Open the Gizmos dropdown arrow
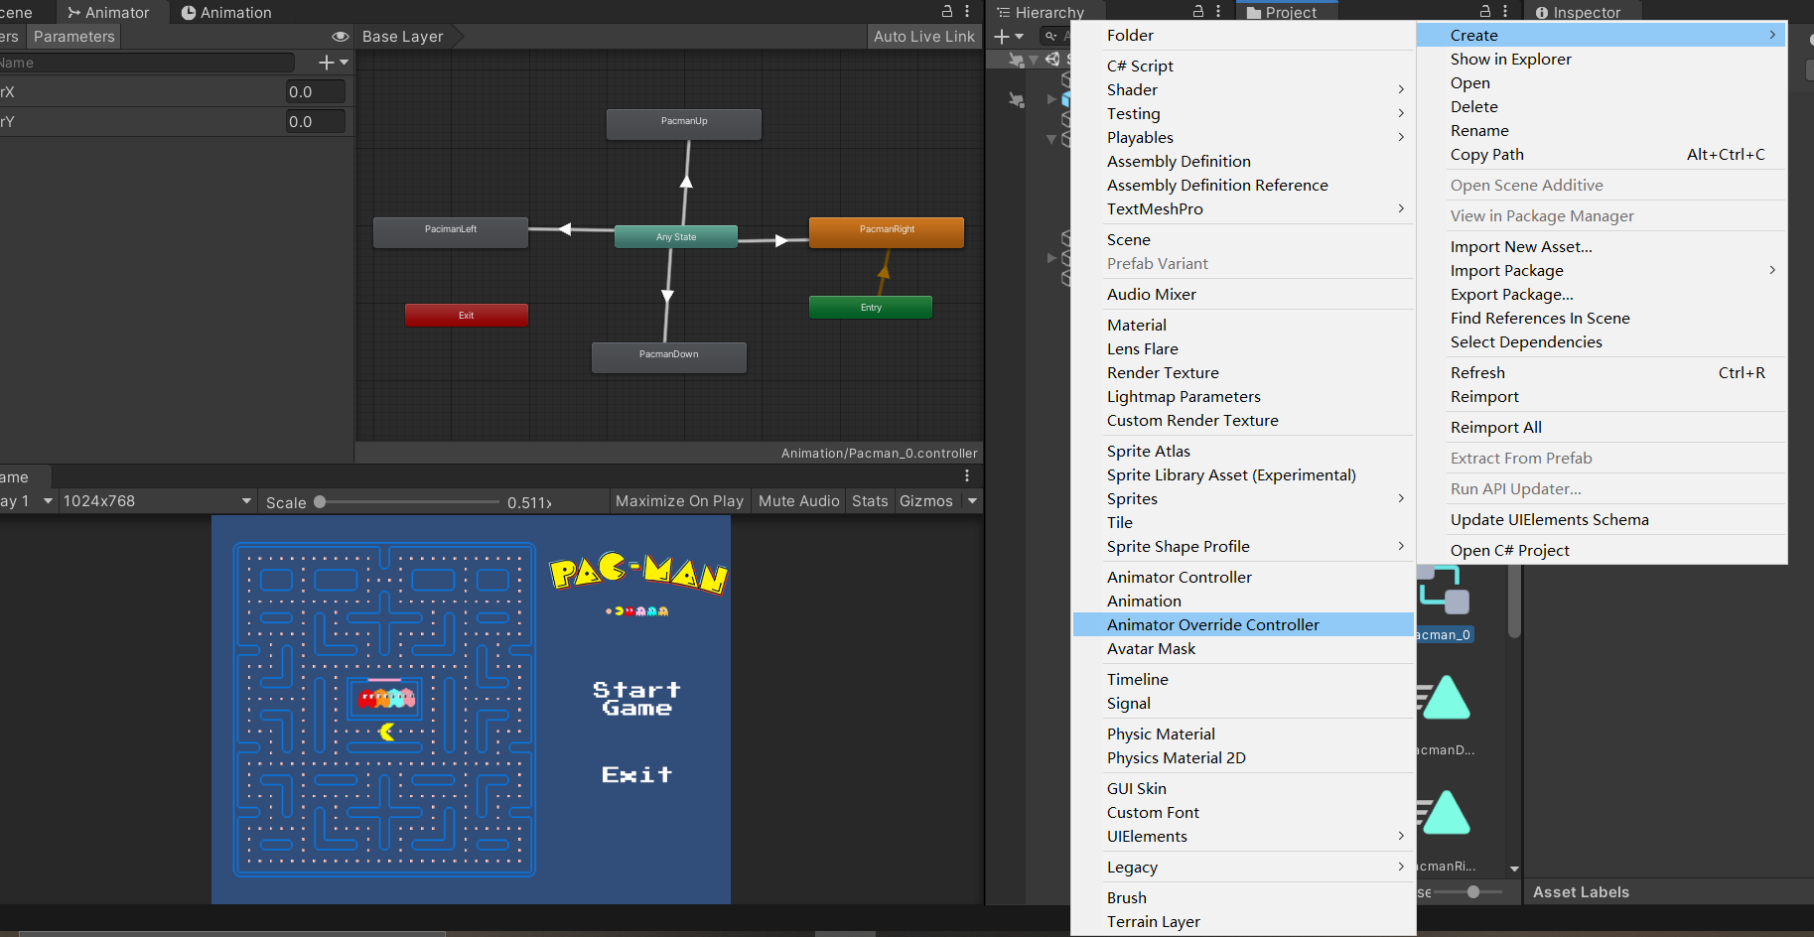This screenshot has height=937, width=1814. point(972,501)
